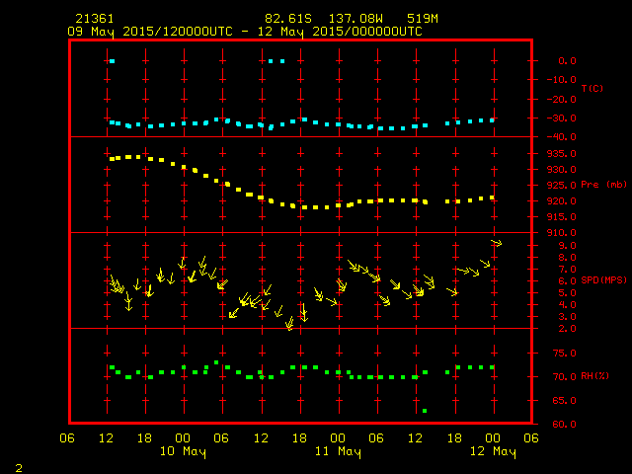Click the page number 2 in corner
This screenshot has height=474, width=632.
[x=19, y=468]
